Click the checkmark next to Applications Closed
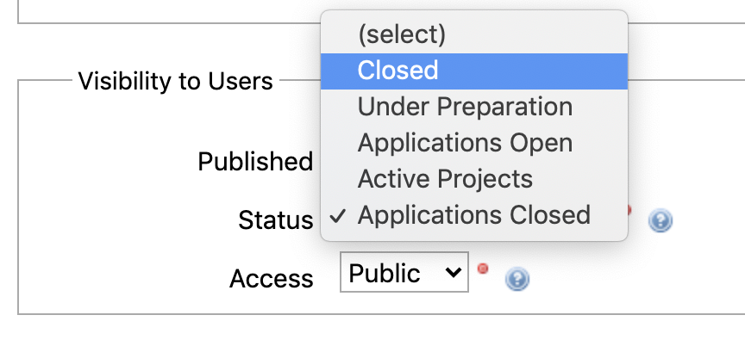The image size is (745, 346). pos(339,215)
